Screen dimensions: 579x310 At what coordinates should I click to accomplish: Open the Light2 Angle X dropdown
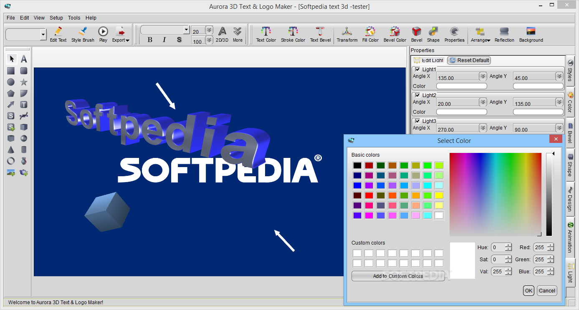(x=483, y=102)
